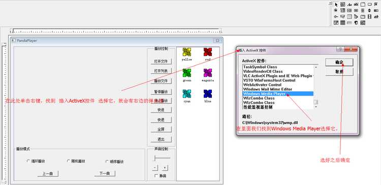Screen dimensions: 381x185
Task: Click the volume plus button
Action: (165, 168)
